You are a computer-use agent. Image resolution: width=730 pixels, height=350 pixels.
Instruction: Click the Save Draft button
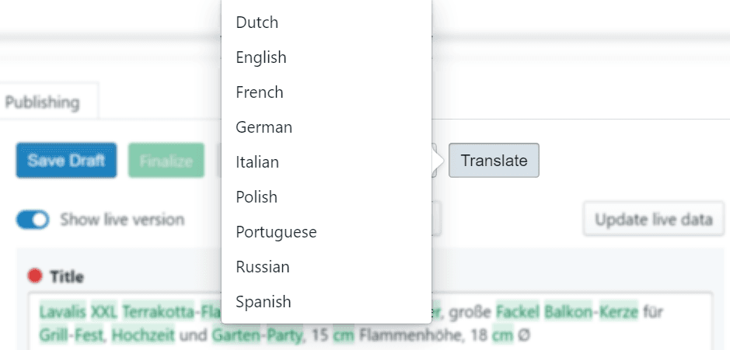pos(66,161)
